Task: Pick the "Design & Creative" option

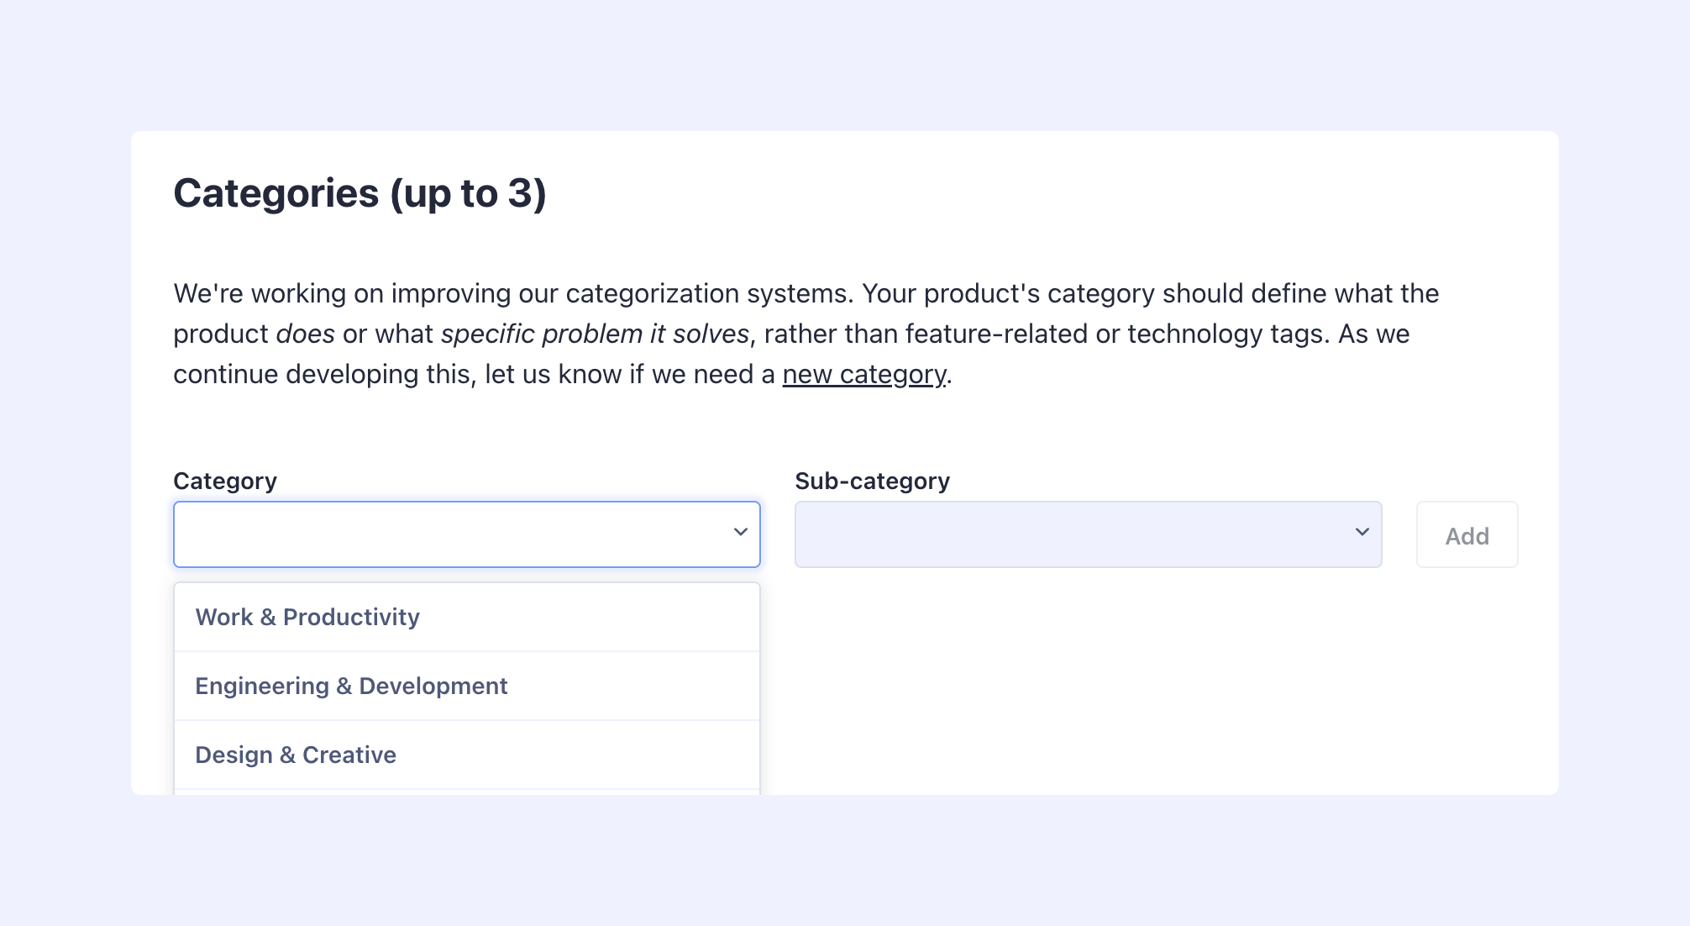Action: [296, 755]
